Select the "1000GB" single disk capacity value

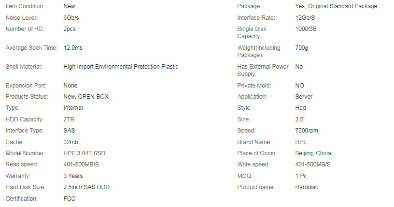[307, 29]
